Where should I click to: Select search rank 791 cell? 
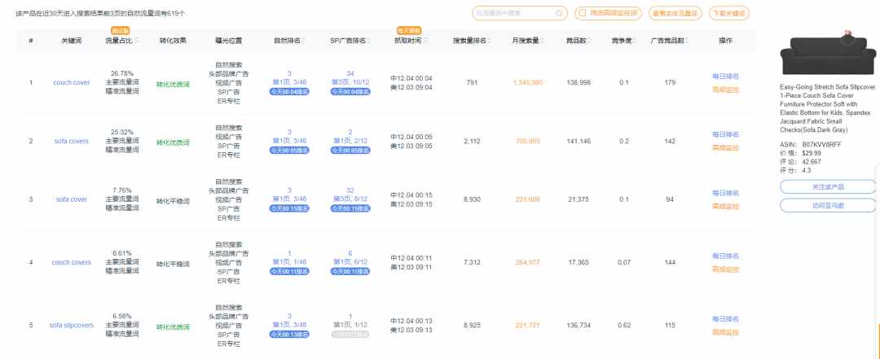point(472,82)
